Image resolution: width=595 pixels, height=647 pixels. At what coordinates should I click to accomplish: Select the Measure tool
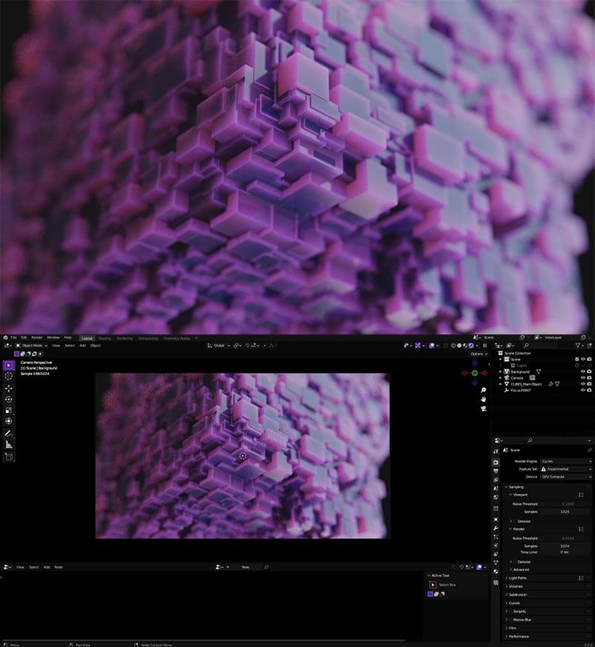9,444
